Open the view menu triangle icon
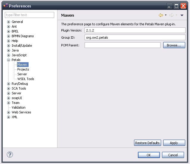Screen dimensions: 190x164 pos(182,15)
